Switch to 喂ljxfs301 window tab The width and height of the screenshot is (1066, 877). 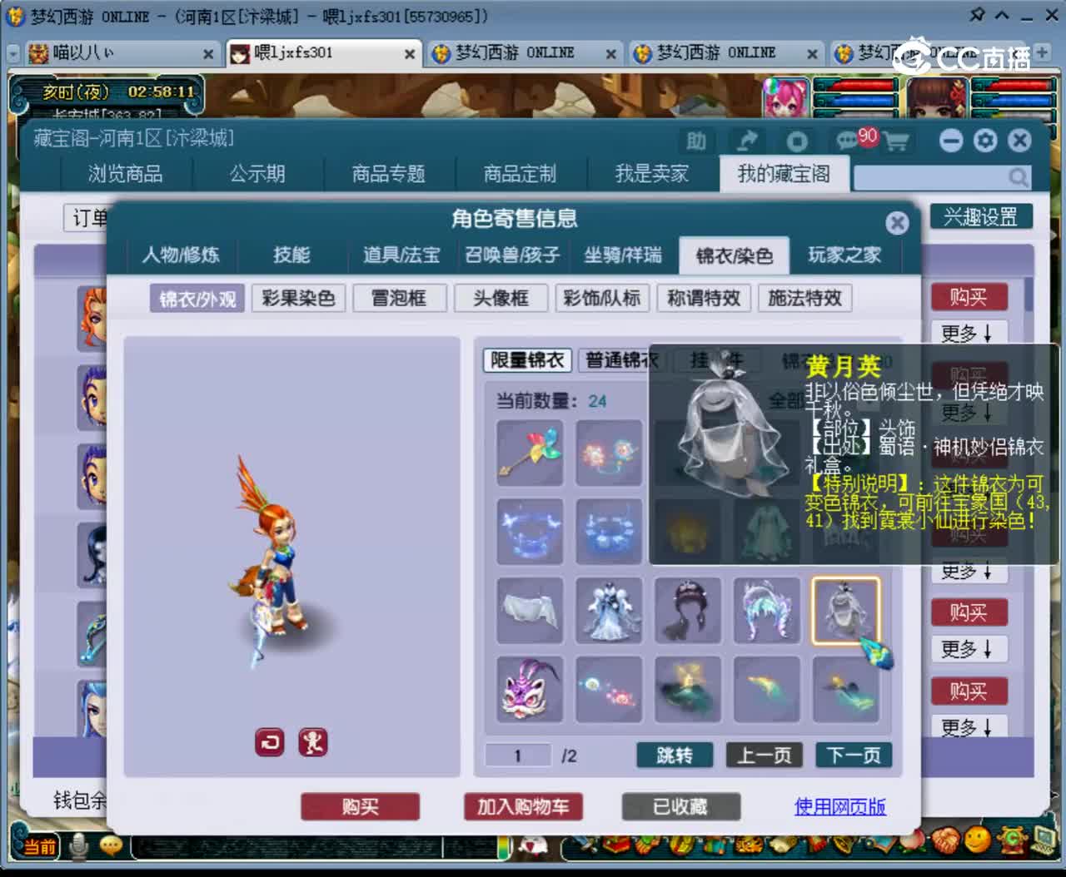(322, 53)
